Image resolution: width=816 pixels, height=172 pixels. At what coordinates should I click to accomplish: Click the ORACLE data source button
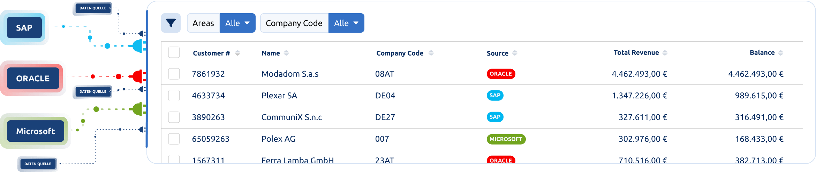tap(33, 79)
